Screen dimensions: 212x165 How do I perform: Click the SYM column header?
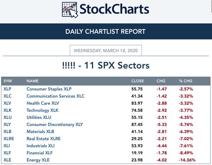point(7,81)
